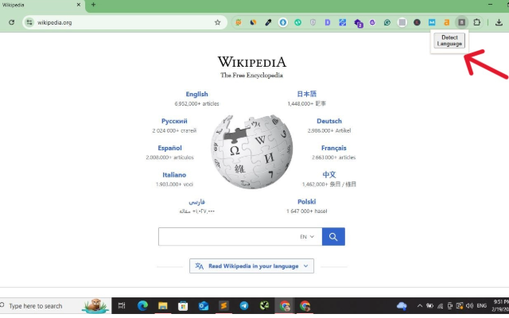Viewport: 509px width, 318px height.
Task: Open the Español Wikipedia link
Action: [169, 148]
